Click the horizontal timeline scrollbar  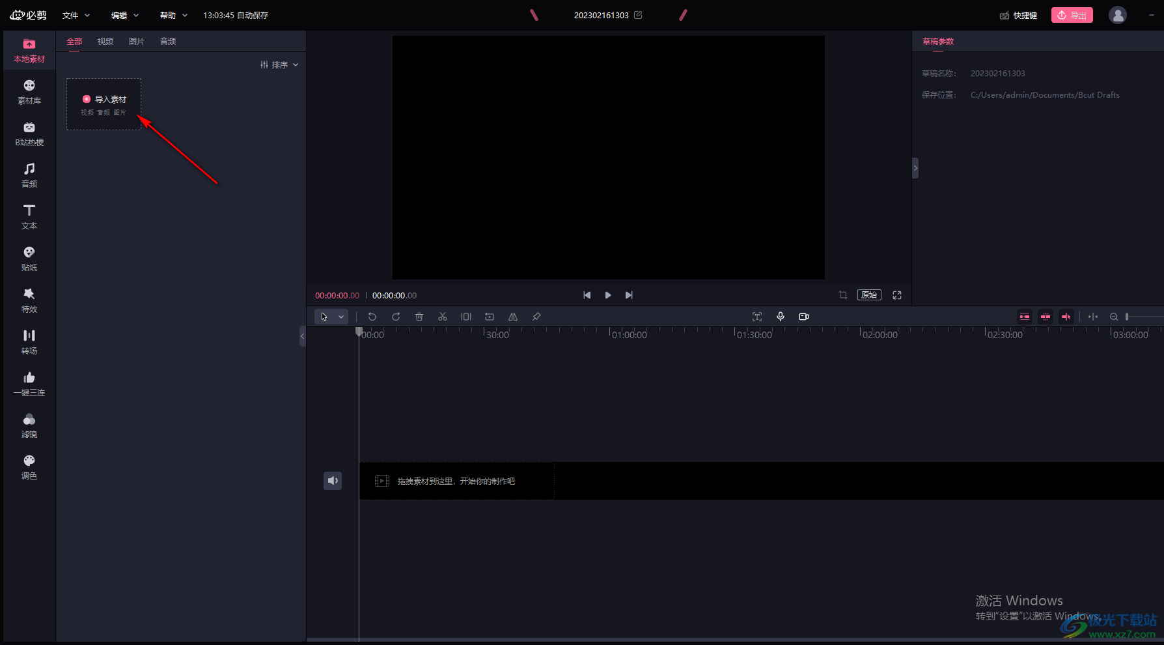[735, 640]
